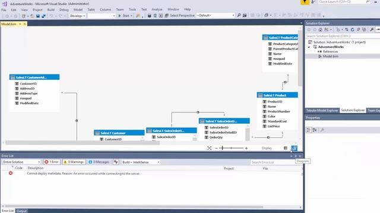Image resolution: width=380 pixels, height=213 pixels.
Task: Open the Table menu
Action: 91,9
